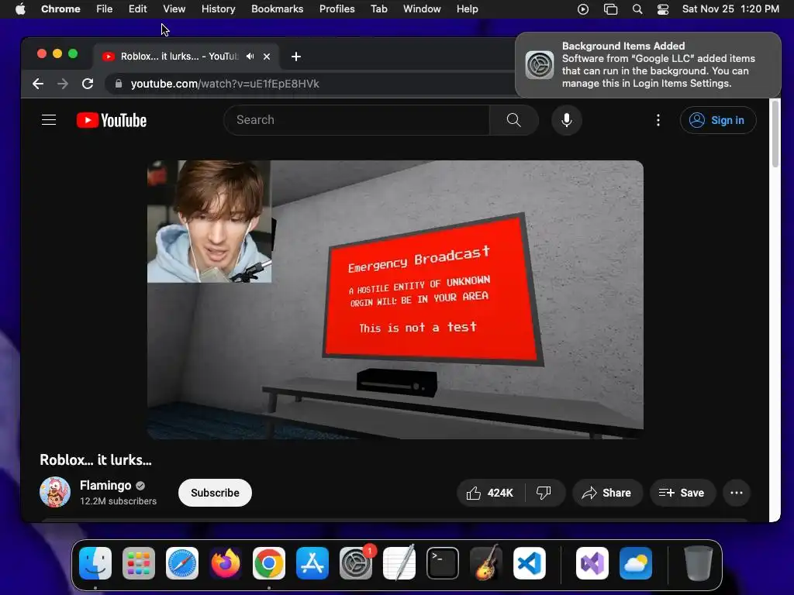Image resolution: width=794 pixels, height=595 pixels.
Task: Open the Bookmarks menu
Action: pyautogui.click(x=277, y=9)
